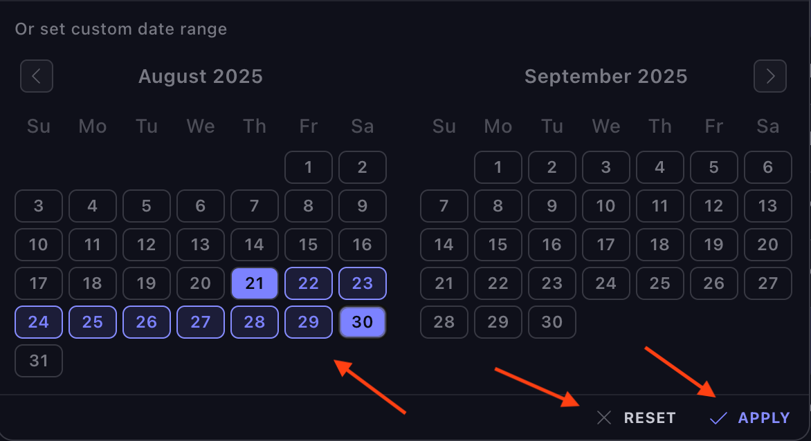Click September 17 date cell
Screen dimensions: 811x441
pos(606,245)
